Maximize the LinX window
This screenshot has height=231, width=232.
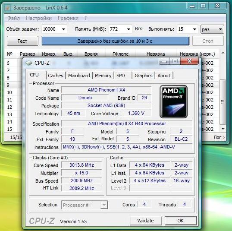tap(203, 6)
